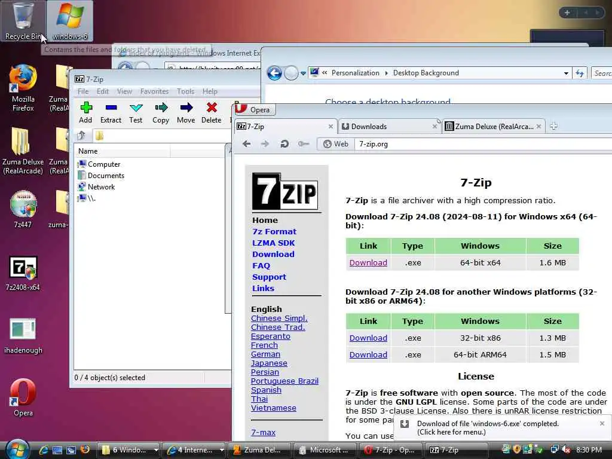Open the FAQ sidebar link

(261, 266)
